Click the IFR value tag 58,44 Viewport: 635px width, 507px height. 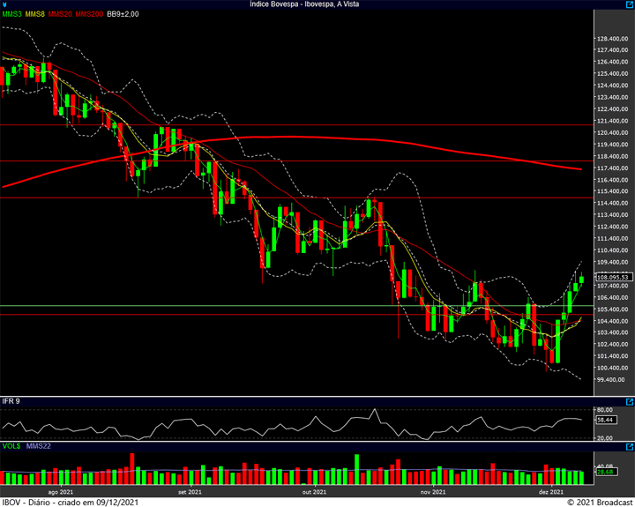tap(606, 420)
